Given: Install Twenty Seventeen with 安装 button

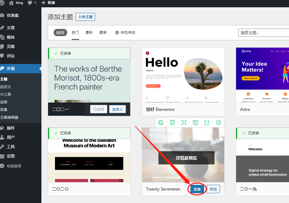Looking at the screenshot, I should (x=197, y=189).
